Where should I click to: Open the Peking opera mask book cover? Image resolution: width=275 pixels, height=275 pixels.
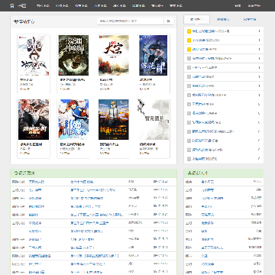(34, 55)
